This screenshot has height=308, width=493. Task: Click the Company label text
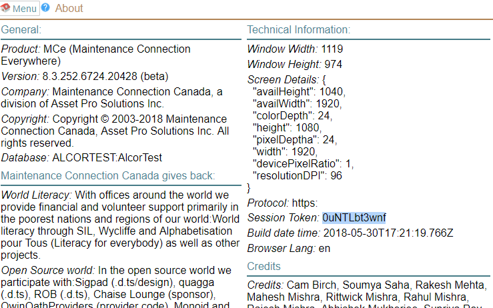[25, 92]
